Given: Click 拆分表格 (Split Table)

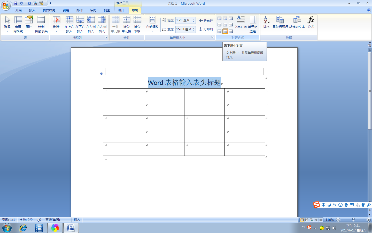Looking at the screenshot, I should [x=137, y=24].
